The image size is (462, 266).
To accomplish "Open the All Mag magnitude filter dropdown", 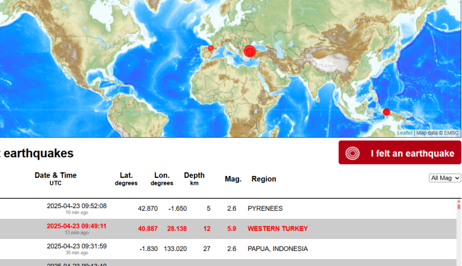I will click(444, 178).
